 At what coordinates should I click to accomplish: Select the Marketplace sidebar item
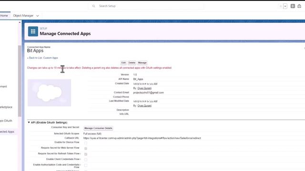(x=6, y=107)
